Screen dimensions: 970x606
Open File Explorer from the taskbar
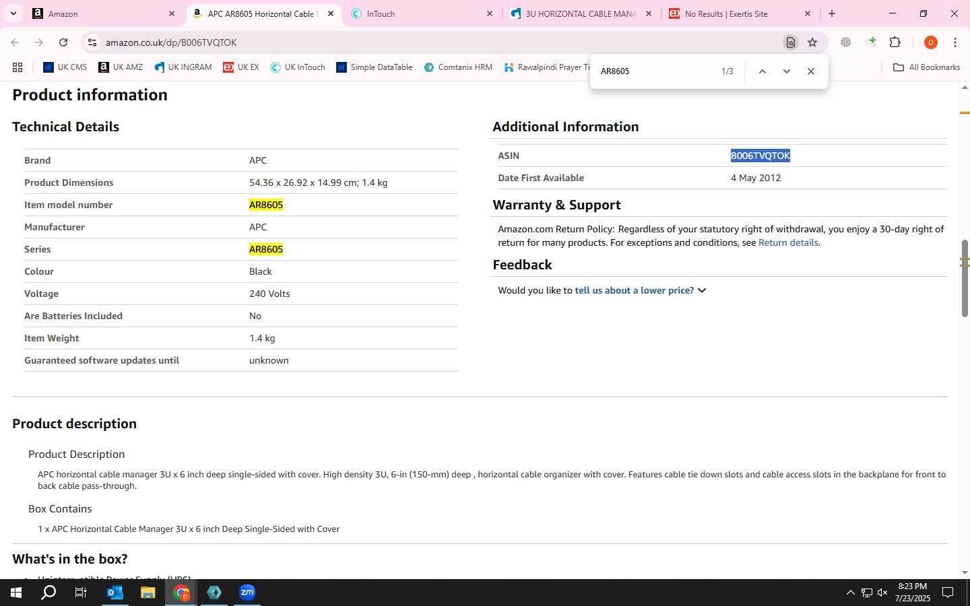pyautogui.click(x=148, y=593)
